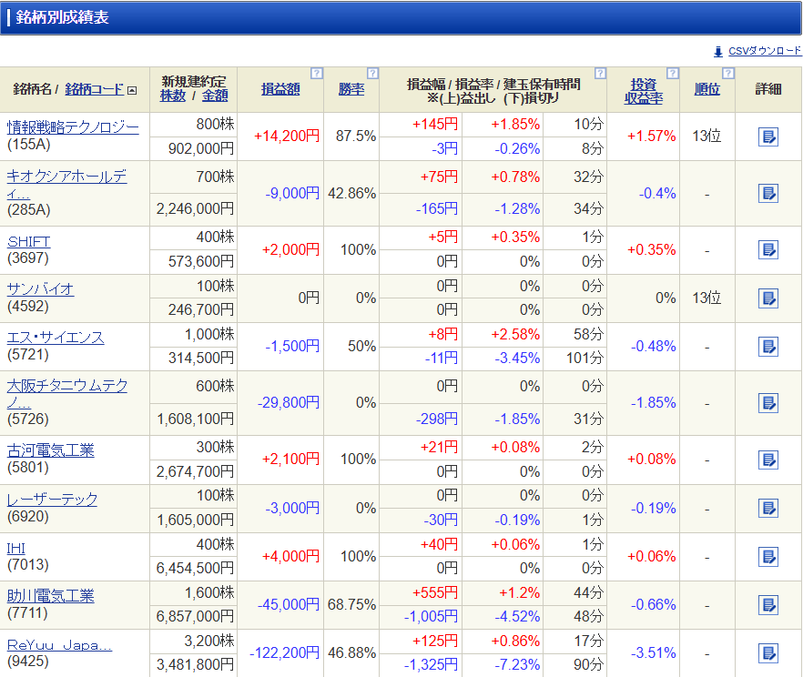This screenshot has height=677, width=803.
Task: Sort by 銘柄コード column header
Action: [x=94, y=89]
